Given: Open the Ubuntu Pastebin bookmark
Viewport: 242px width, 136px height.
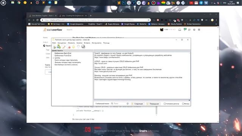Looking at the screenshot, I should 175,24.
